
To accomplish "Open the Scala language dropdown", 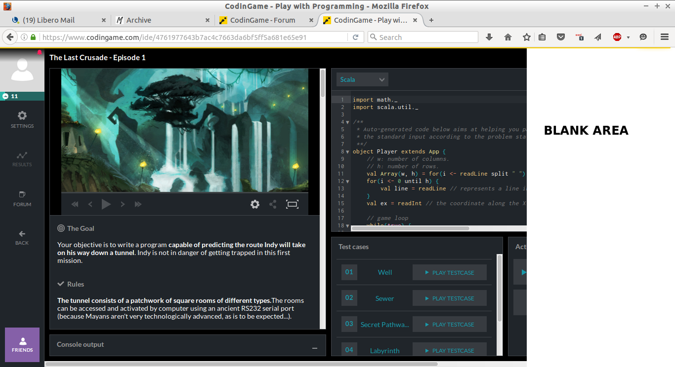I will tap(362, 79).
